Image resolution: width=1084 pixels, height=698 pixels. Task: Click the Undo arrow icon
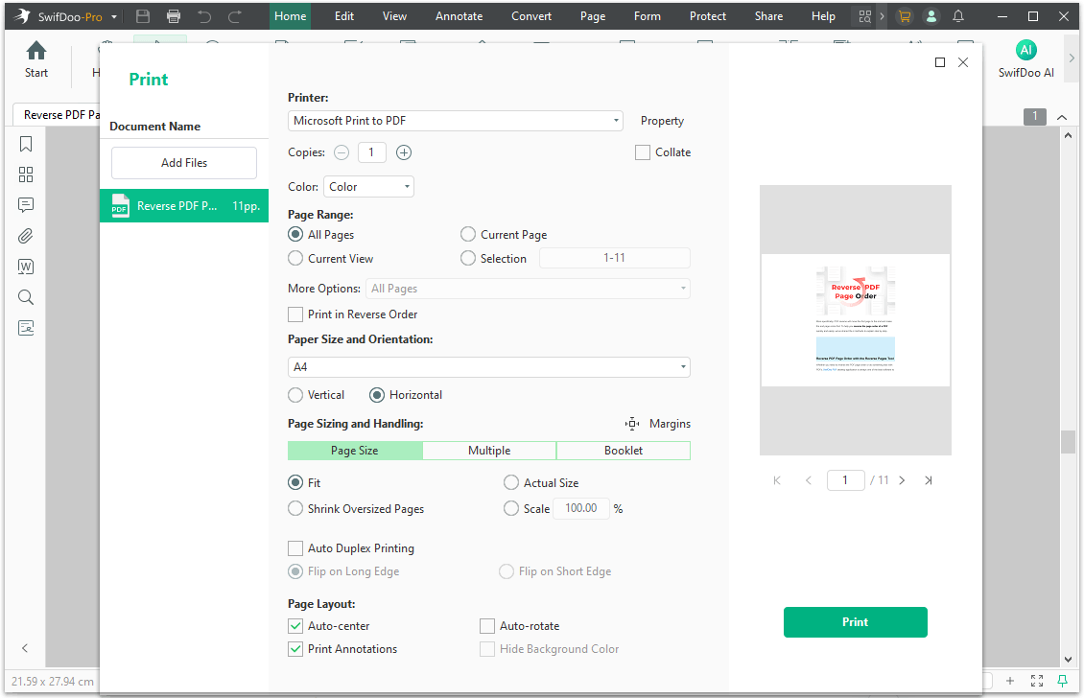(x=204, y=16)
